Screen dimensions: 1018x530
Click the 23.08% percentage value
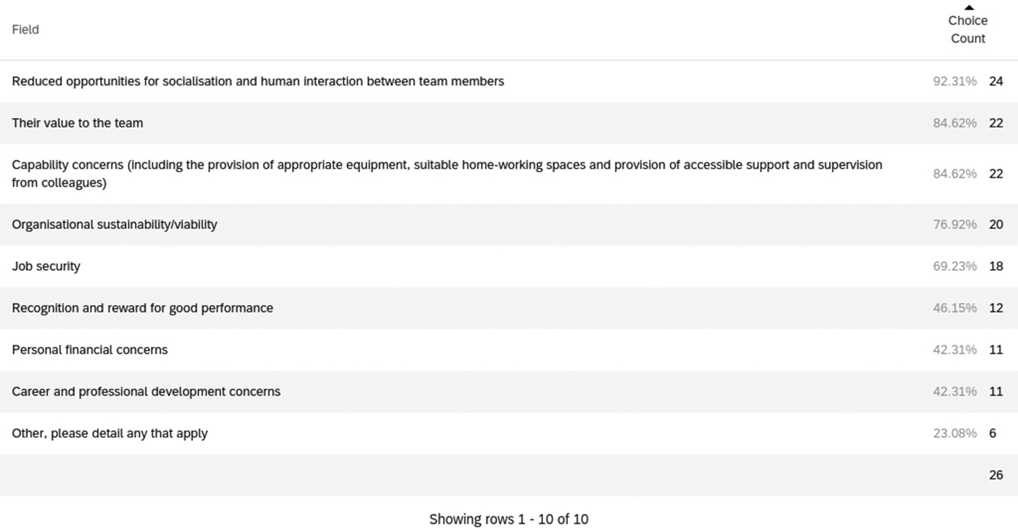click(x=955, y=433)
